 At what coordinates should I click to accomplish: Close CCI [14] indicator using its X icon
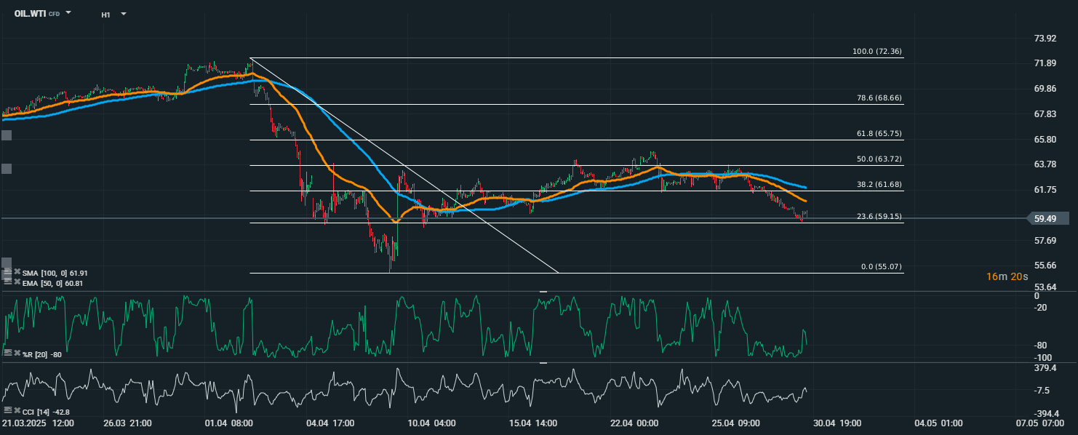pos(17,411)
